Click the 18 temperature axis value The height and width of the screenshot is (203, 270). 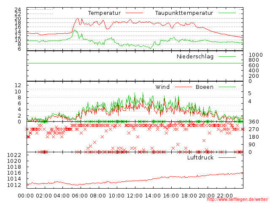[18, 22]
